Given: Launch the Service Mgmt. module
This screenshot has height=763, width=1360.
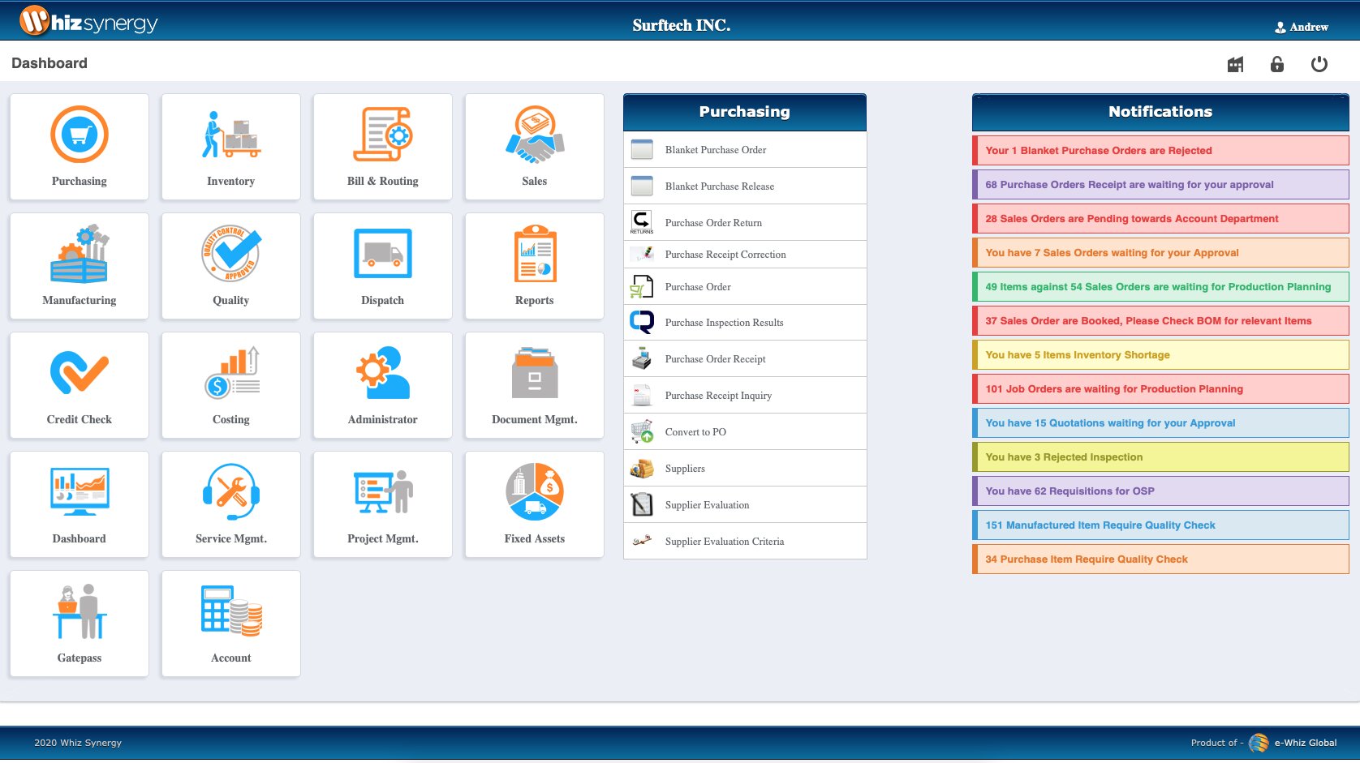Looking at the screenshot, I should 231,504.
